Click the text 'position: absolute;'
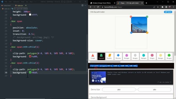Viewport: 176px width, 99px height. [x=25, y=28]
